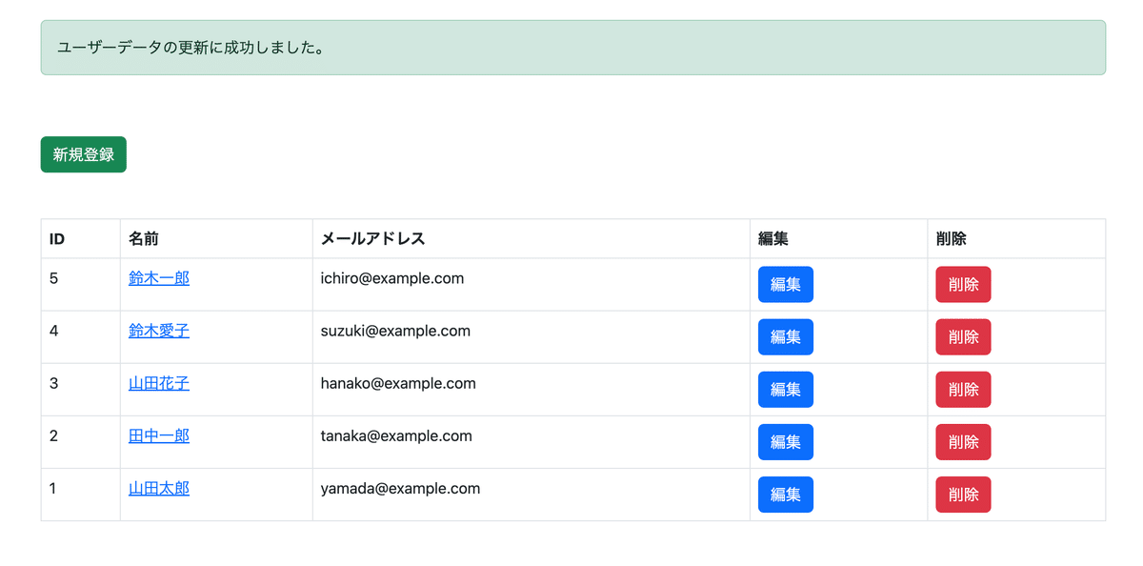1143x566 pixels.
Task: Click 編集 button for yamada@example.com row
Action: pyautogui.click(x=786, y=494)
